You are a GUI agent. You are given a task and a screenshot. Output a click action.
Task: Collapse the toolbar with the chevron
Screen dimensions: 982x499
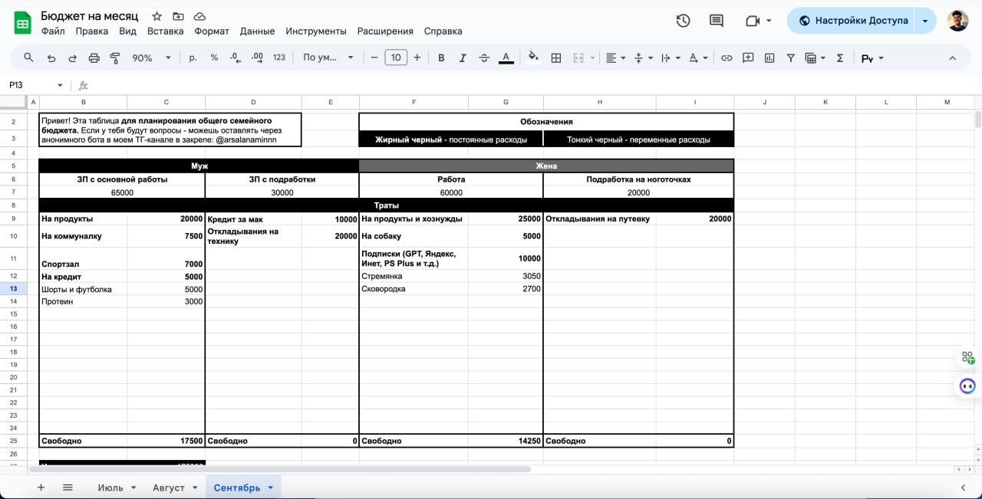point(953,57)
